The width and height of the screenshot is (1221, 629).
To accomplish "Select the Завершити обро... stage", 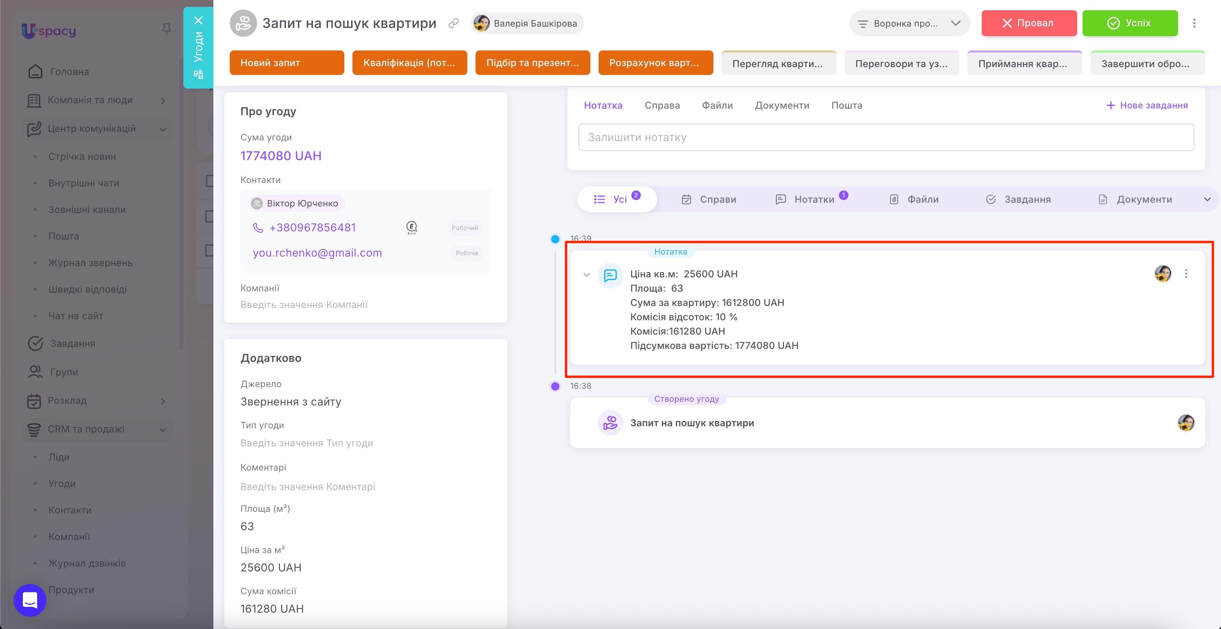I will 1147,63.
